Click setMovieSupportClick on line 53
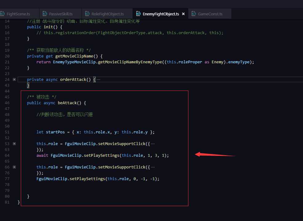This screenshot has height=221, width=303. tap(122, 144)
